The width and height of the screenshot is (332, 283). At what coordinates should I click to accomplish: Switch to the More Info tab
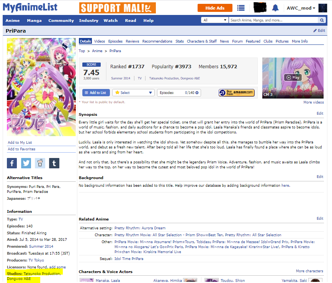[x=300, y=41]
